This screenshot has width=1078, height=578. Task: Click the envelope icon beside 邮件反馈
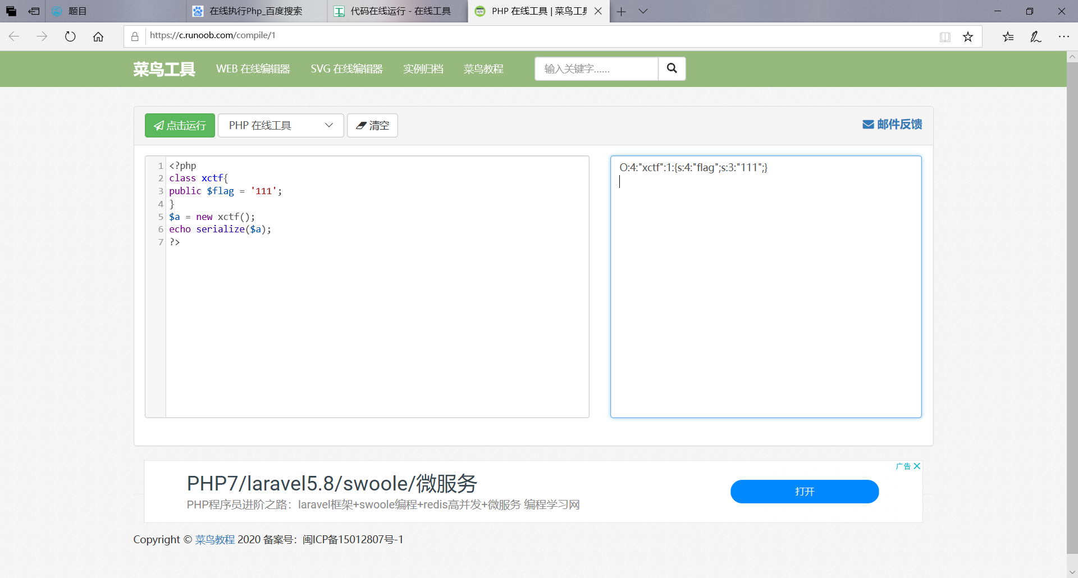point(868,124)
